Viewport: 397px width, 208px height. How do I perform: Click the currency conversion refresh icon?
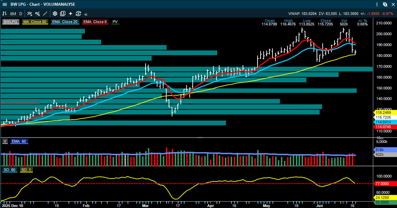coord(78,14)
